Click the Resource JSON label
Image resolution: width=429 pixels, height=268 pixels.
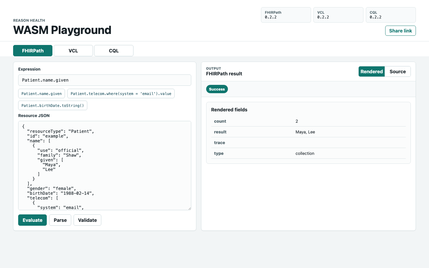point(34,116)
